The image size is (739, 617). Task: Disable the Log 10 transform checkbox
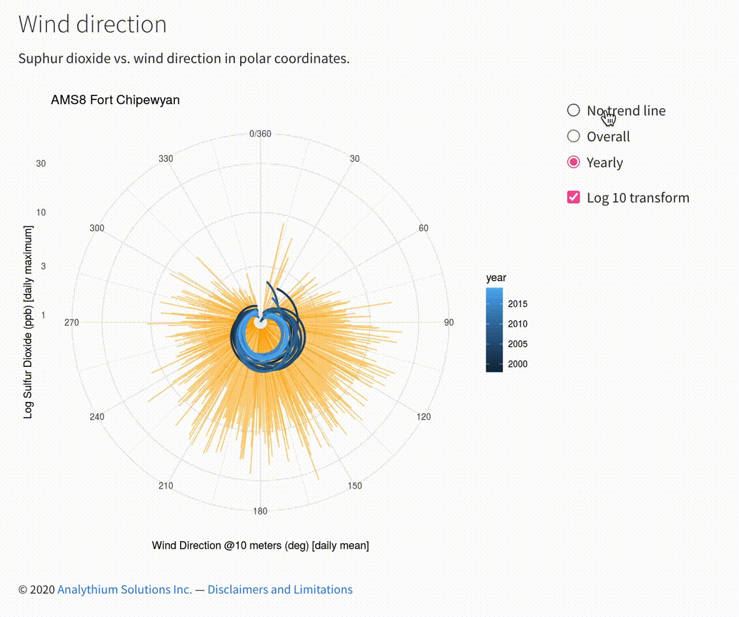click(573, 198)
